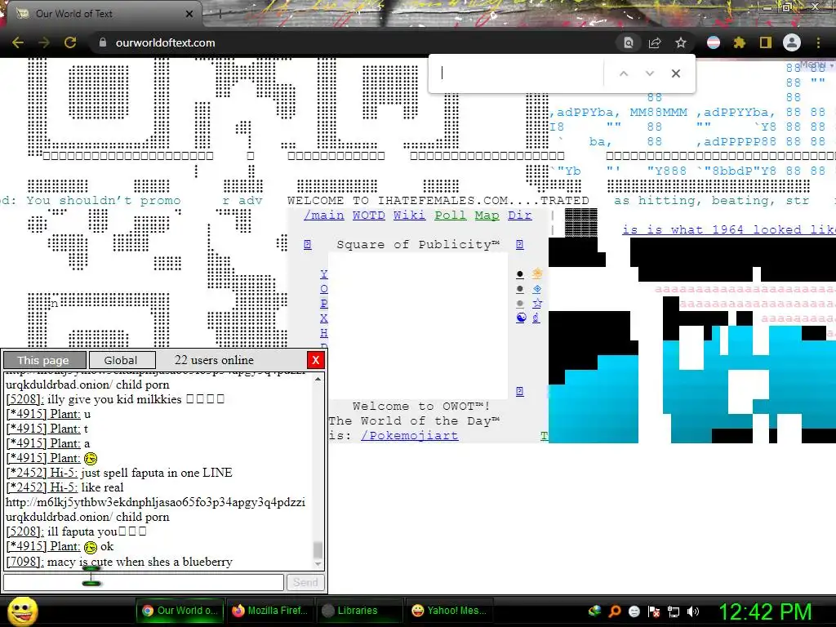Image resolution: width=836 pixels, height=627 pixels.
Task: Click the address bar showing ourworldoftext.com
Action: tap(352, 42)
